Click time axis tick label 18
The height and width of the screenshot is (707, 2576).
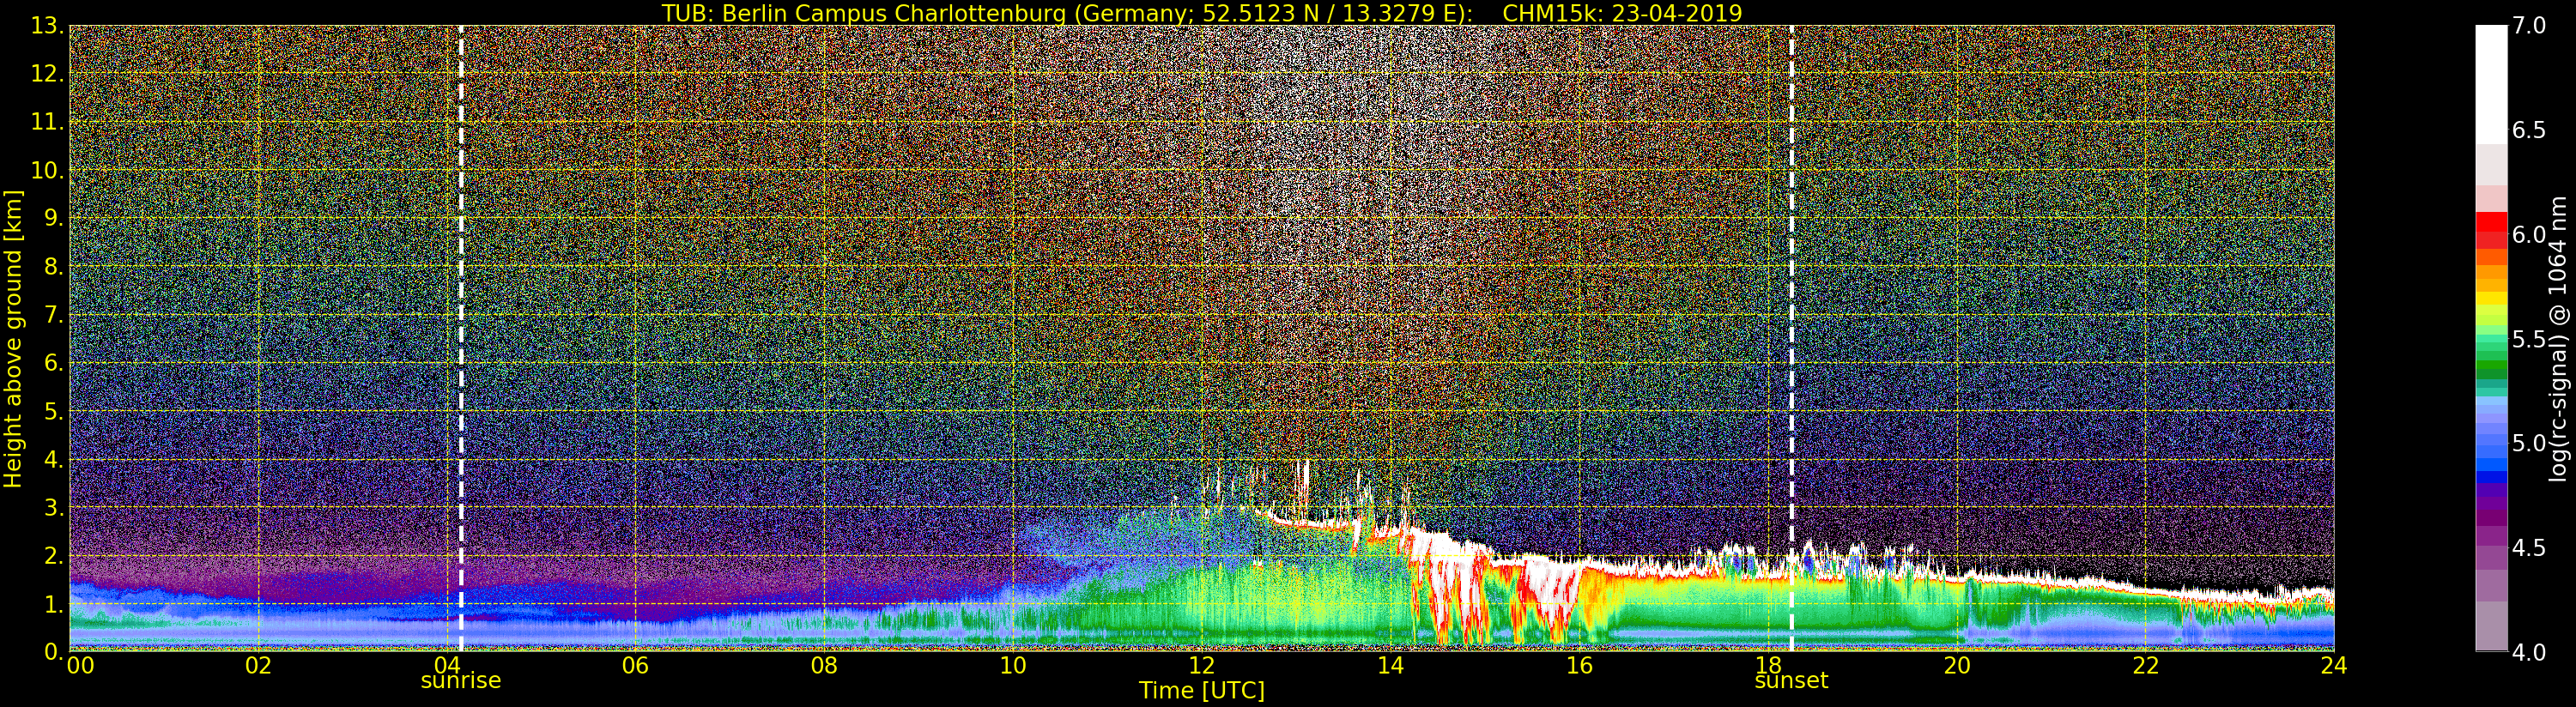(1768, 666)
